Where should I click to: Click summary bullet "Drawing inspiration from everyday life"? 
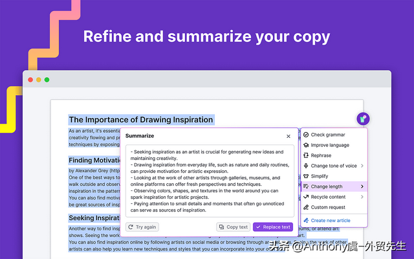(x=210, y=168)
